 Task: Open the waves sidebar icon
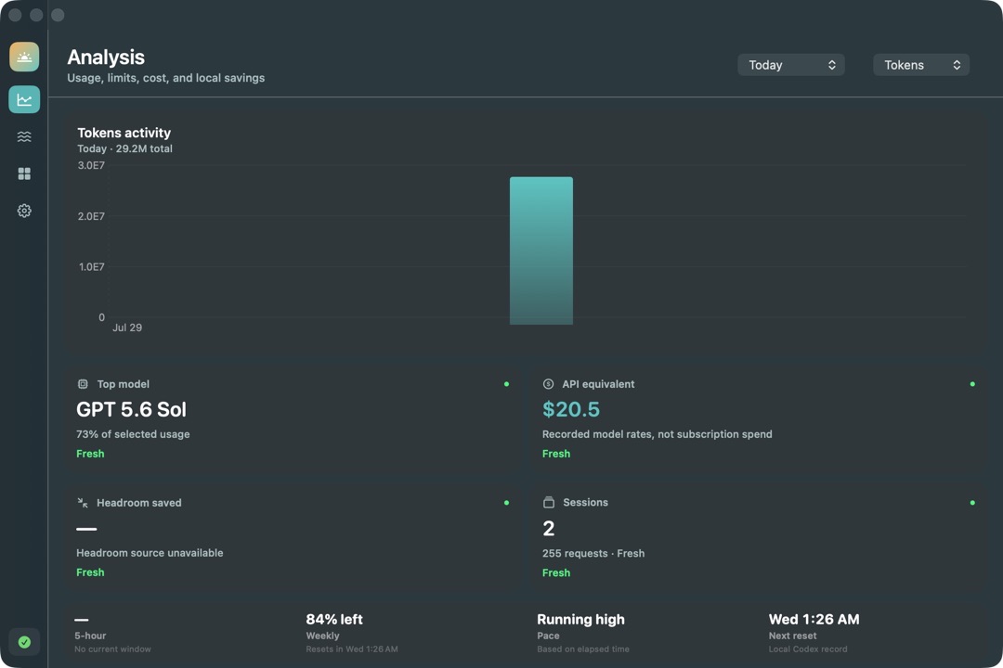[x=24, y=136]
